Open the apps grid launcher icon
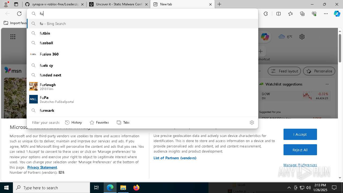The image size is (343, 193). (x=13, y=37)
